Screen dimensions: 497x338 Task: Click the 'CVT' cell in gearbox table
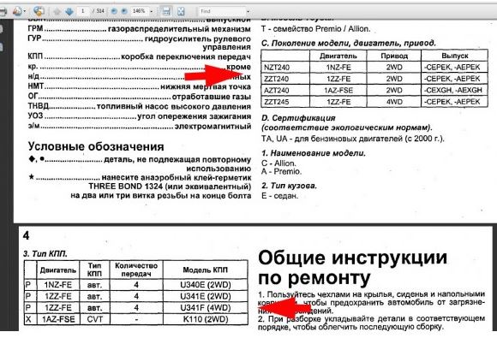point(94,319)
